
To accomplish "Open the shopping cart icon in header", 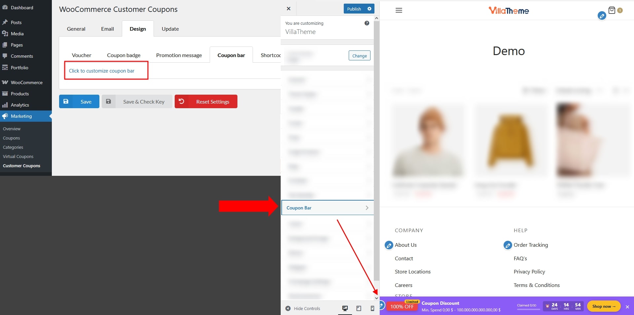I will [612, 10].
